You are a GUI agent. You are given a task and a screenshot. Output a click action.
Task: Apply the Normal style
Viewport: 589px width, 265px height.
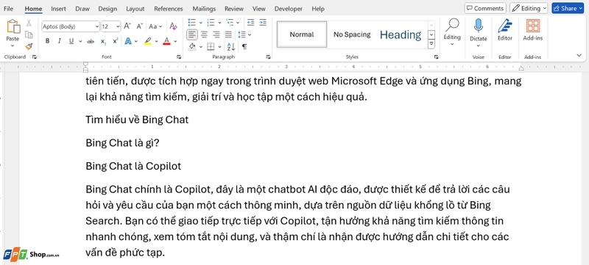pyautogui.click(x=302, y=35)
